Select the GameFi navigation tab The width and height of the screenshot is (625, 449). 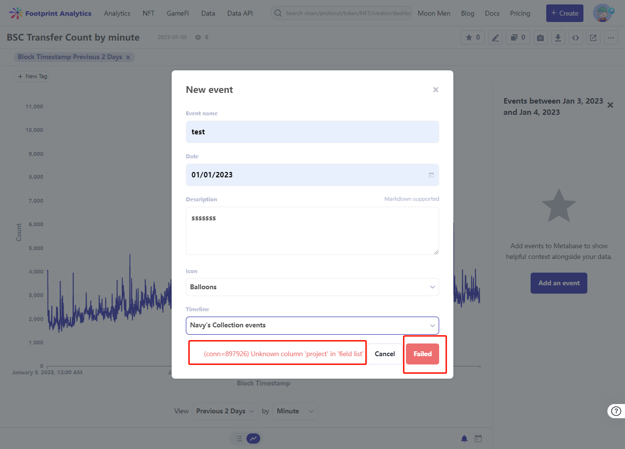tap(178, 13)
